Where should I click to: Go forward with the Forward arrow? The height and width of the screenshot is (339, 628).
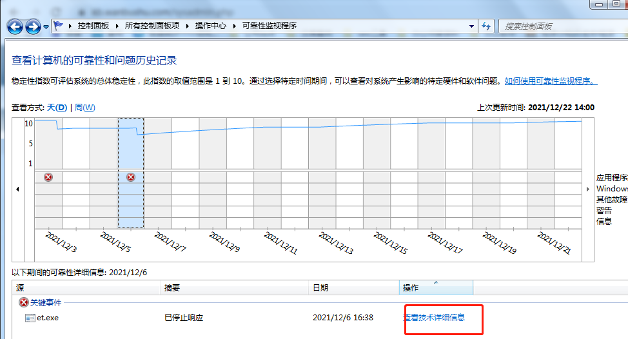(x=33, y=27)
